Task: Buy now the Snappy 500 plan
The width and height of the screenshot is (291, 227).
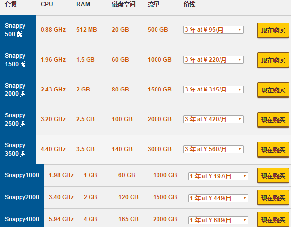Action: [273, 30]
